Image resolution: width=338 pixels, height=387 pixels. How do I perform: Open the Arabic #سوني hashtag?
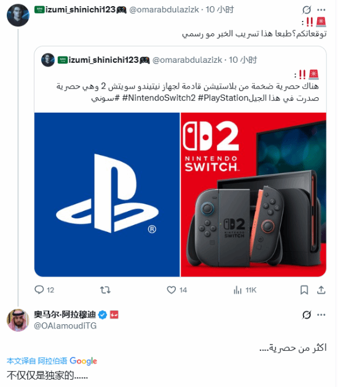pos(105,98)
